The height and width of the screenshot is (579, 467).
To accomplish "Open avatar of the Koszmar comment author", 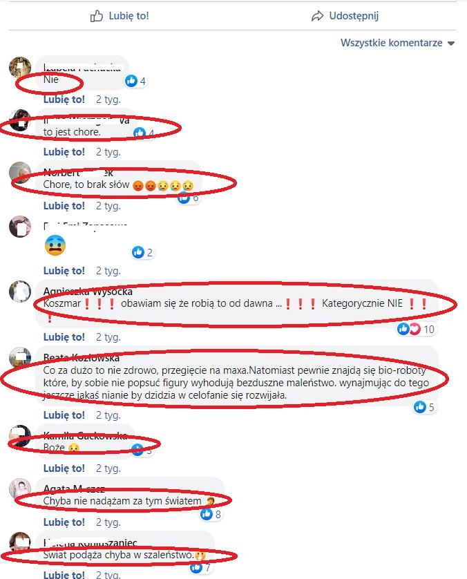I will (20, 292).
